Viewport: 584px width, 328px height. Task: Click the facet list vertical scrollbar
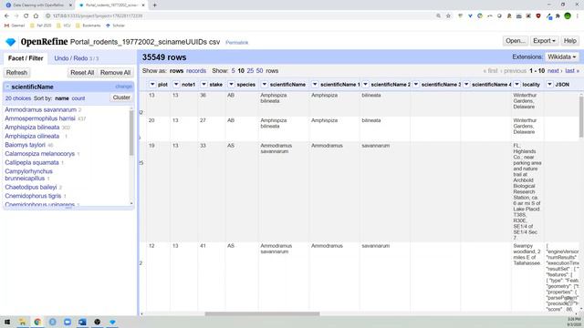point(131,133)
